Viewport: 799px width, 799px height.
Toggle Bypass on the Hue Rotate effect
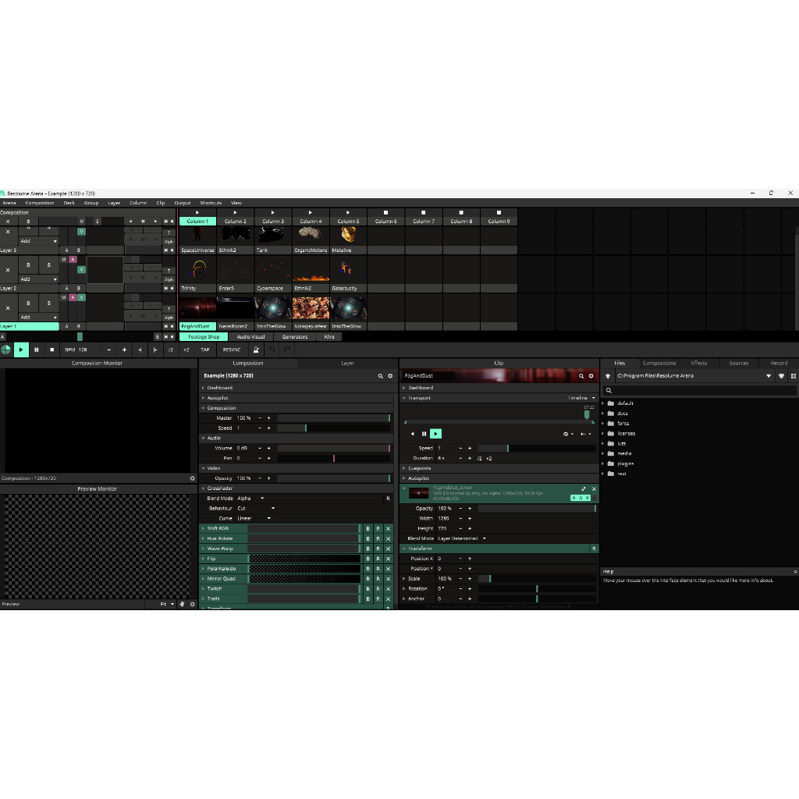click(x=368, y=538)
